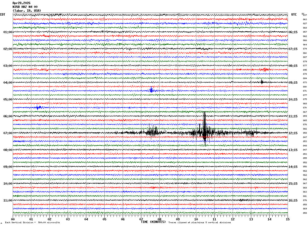This screenshot has width=308, height=226.
Task: Click the DC value 880
Action: 305,87
